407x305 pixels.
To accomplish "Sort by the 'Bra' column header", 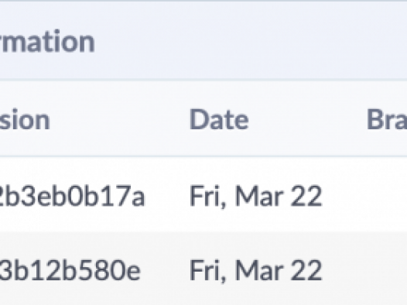I will click(x=387, y=119).
